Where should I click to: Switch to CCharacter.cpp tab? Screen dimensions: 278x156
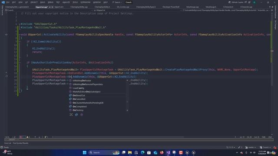(246, 7)
